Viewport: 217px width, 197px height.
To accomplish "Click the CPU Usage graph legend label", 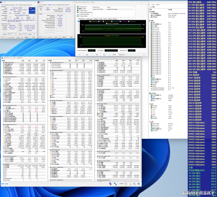I will point(107,36).
